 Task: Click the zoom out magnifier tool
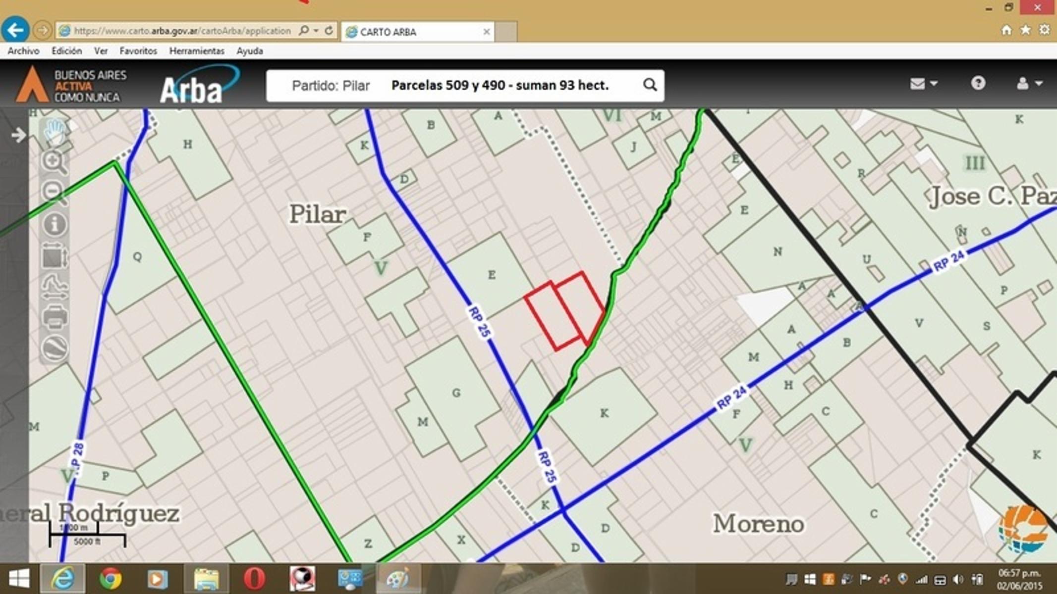click(54, 193)
